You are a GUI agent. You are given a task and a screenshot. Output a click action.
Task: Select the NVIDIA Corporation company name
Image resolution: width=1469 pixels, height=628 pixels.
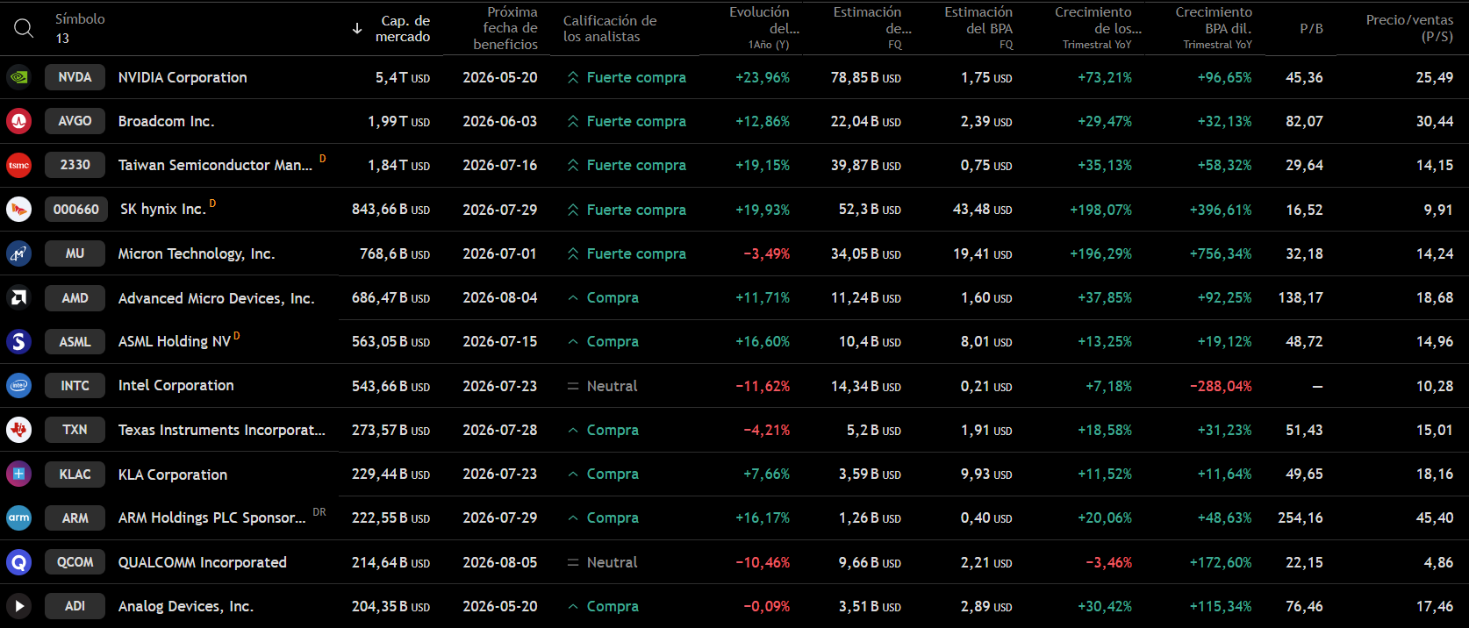tap(183, 77)
